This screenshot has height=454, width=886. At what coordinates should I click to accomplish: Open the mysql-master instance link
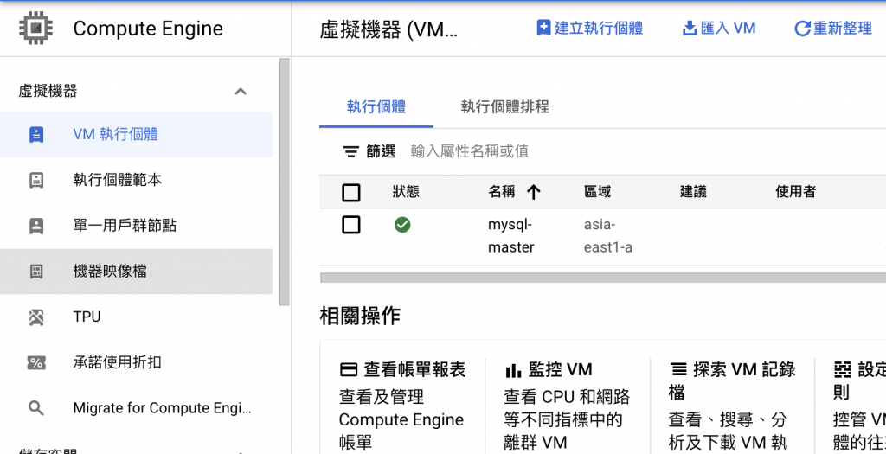(x=510, y=236)
